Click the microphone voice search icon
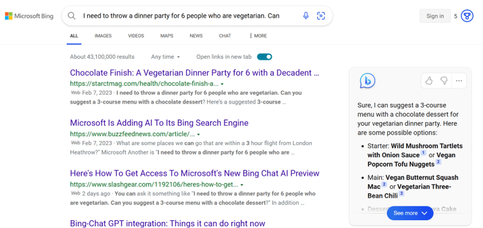This screenshot has height=228, width=483. (x=306, y=16)
